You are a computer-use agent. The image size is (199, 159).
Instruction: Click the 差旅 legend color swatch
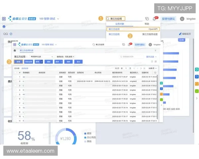[85, 133]
